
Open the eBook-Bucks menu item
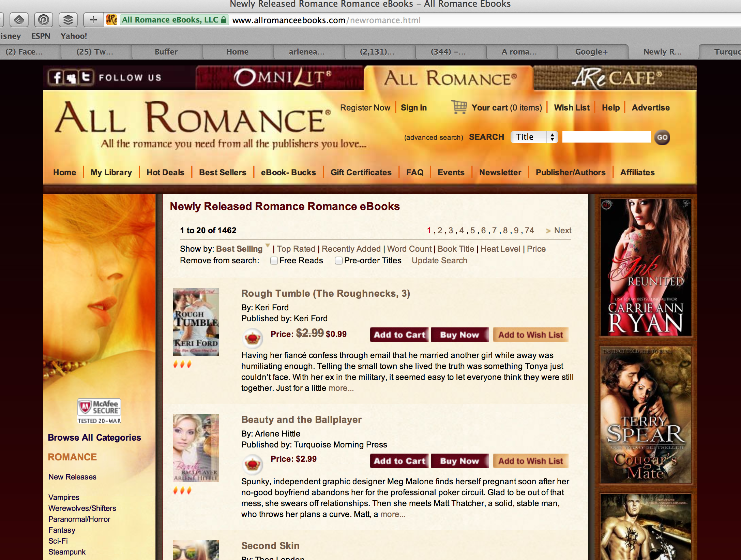coord(288,172)
